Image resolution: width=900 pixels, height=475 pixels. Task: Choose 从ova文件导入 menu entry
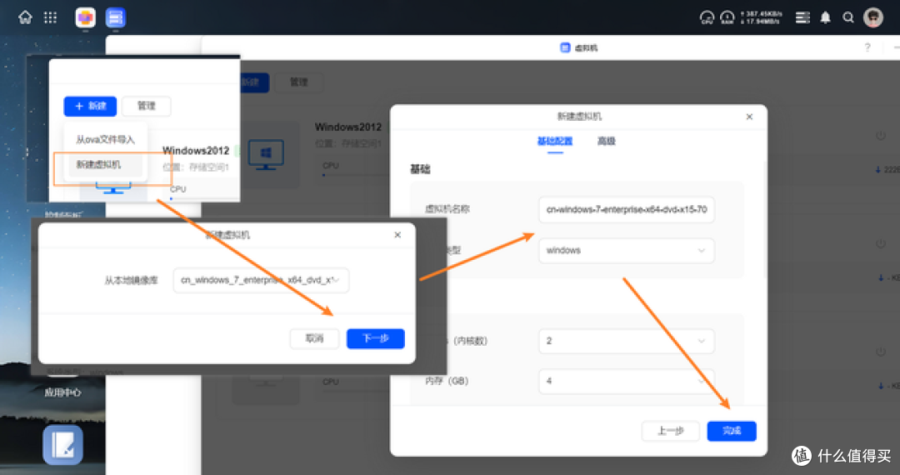pyautogui.click(x=105, y=139)
